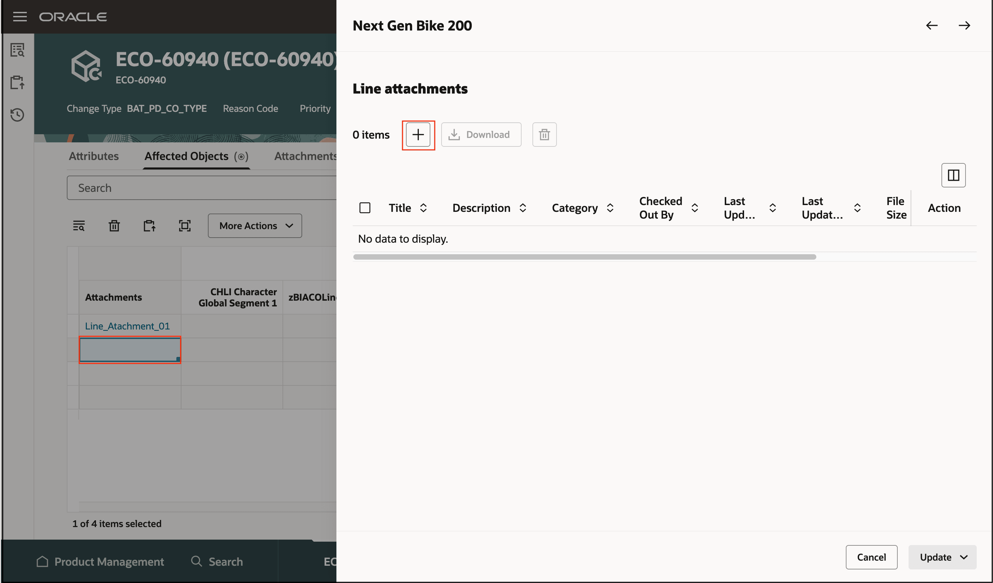Go to next item with right arrow
Screen dimensions: 993x583
964,26
